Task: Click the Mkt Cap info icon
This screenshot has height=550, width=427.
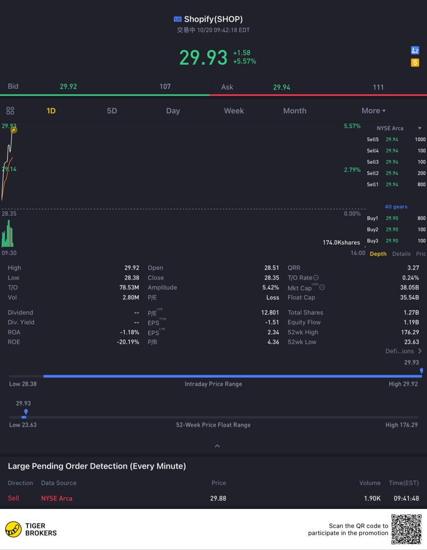Action: (x=322, y=288)
